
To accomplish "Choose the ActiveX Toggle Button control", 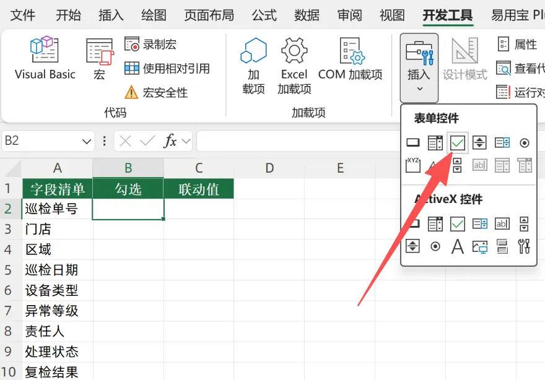I will click(x=502, y=246).
